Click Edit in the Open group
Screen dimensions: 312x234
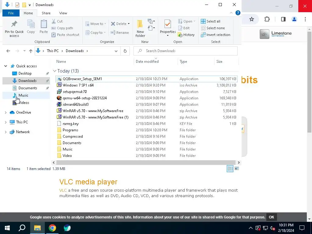(184, 28)
